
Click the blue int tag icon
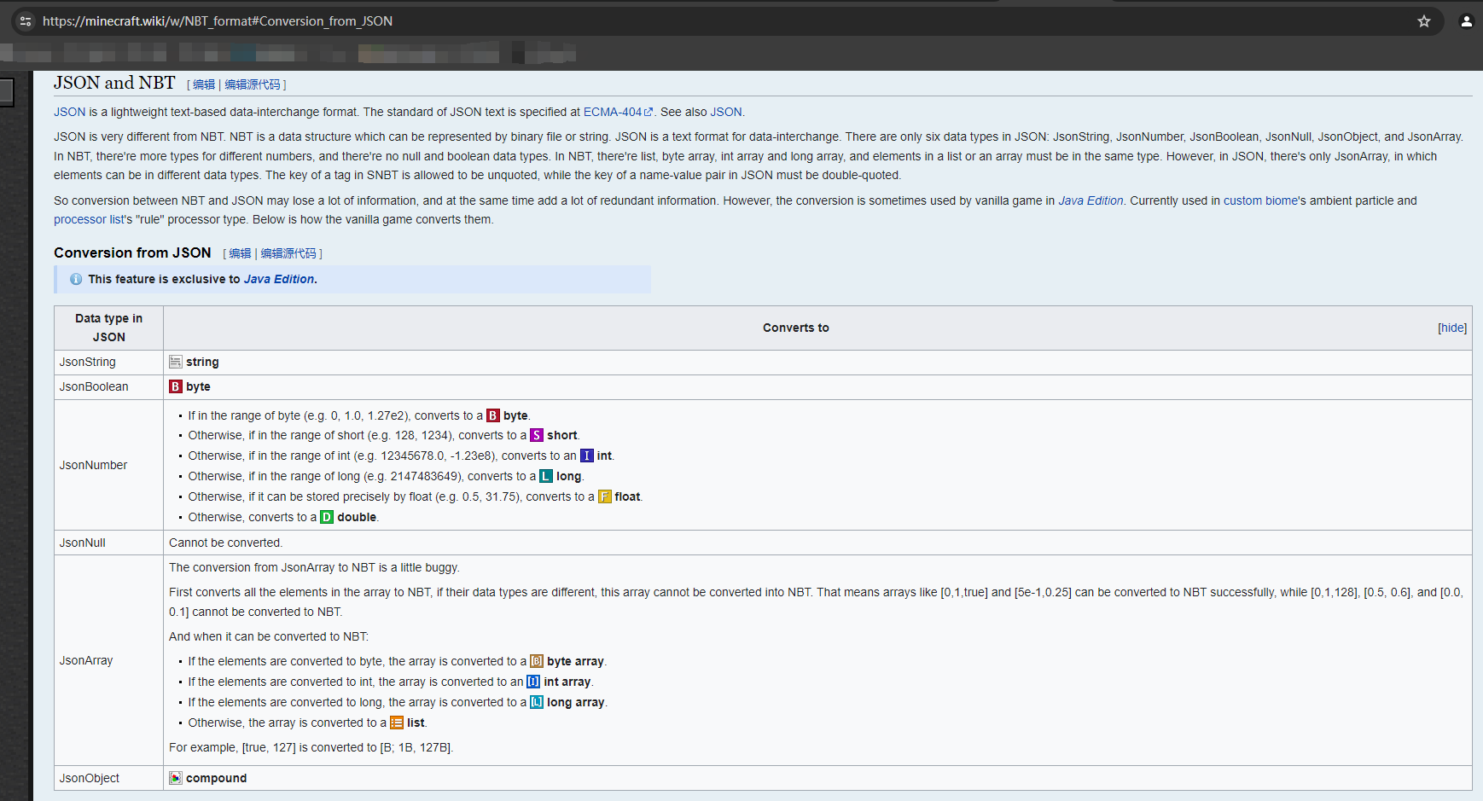click(x=586, y=456)
